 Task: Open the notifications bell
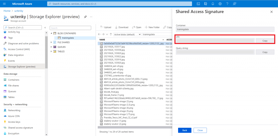click(x=213, y=4)
